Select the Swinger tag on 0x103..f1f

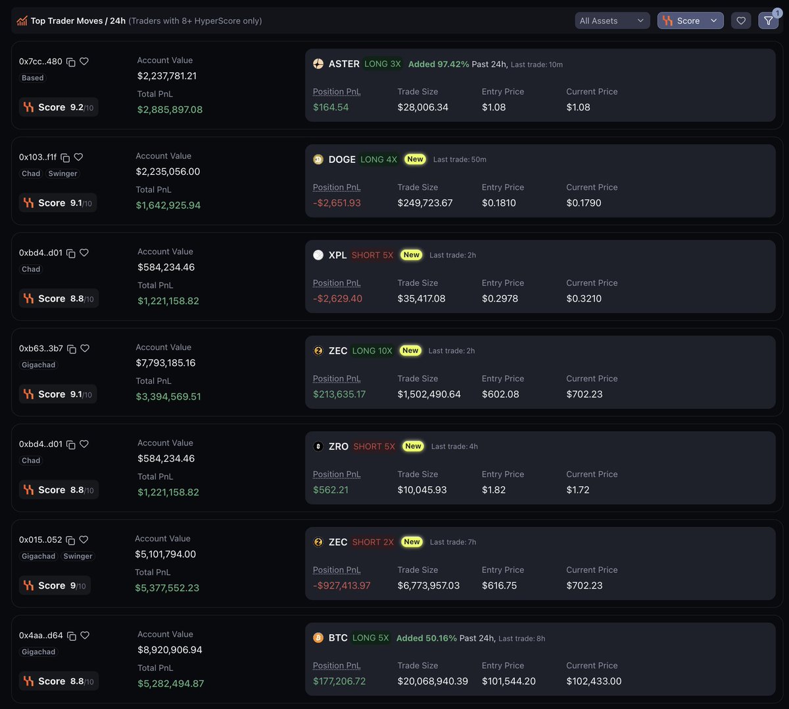pos(63,174)
